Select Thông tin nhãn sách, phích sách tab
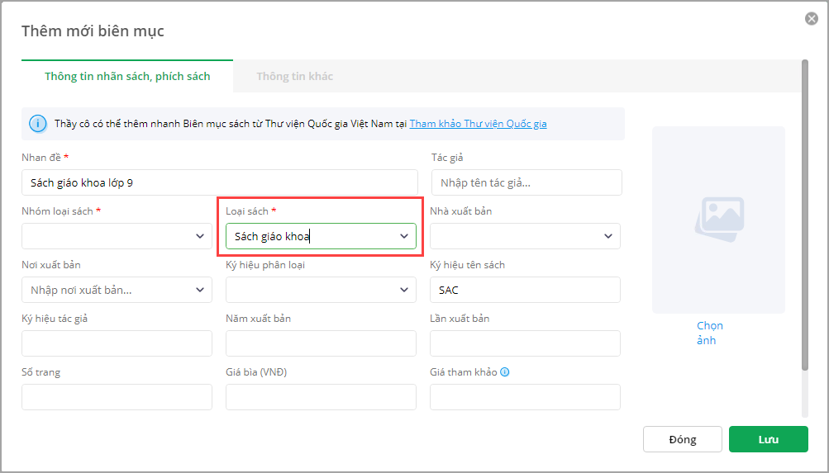Viewport: 829px width, 473px height. 127,76
